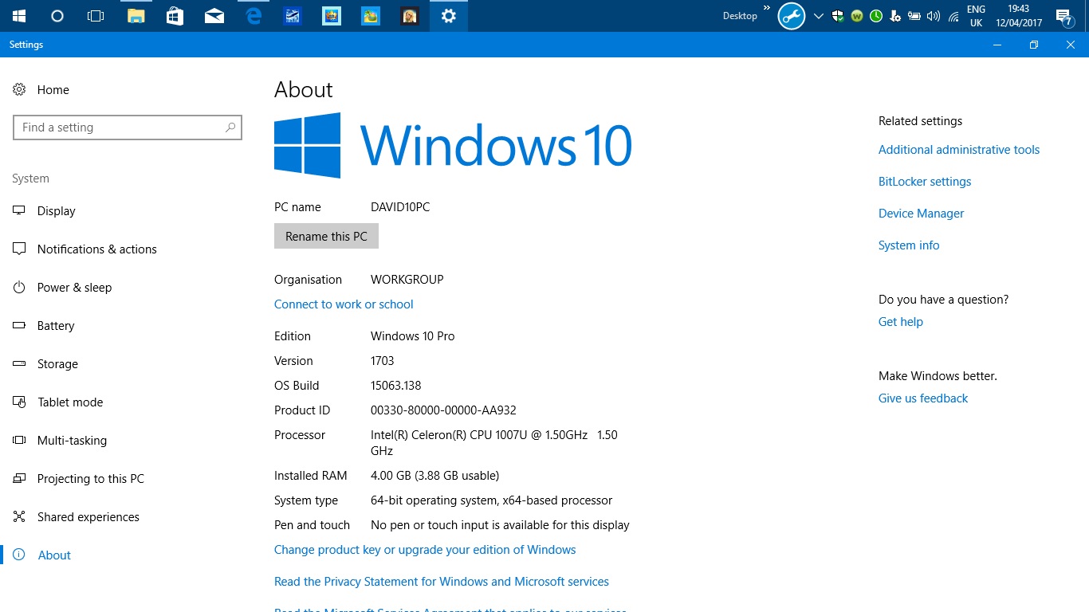Click the Desktop toolbar label
This screenshot has height=612, width=1089.
(x=740, y=16)
